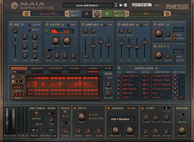The height and width of the screenshot is (142, 194).
Task: Save preset with the floppy disk icon
Action: tap(125, 5)
